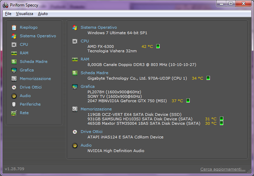This screenshot has height=176, width=254.
Task: Click the Drive Ottici disc icon in sidebar
Action: (x=14, y=87)
